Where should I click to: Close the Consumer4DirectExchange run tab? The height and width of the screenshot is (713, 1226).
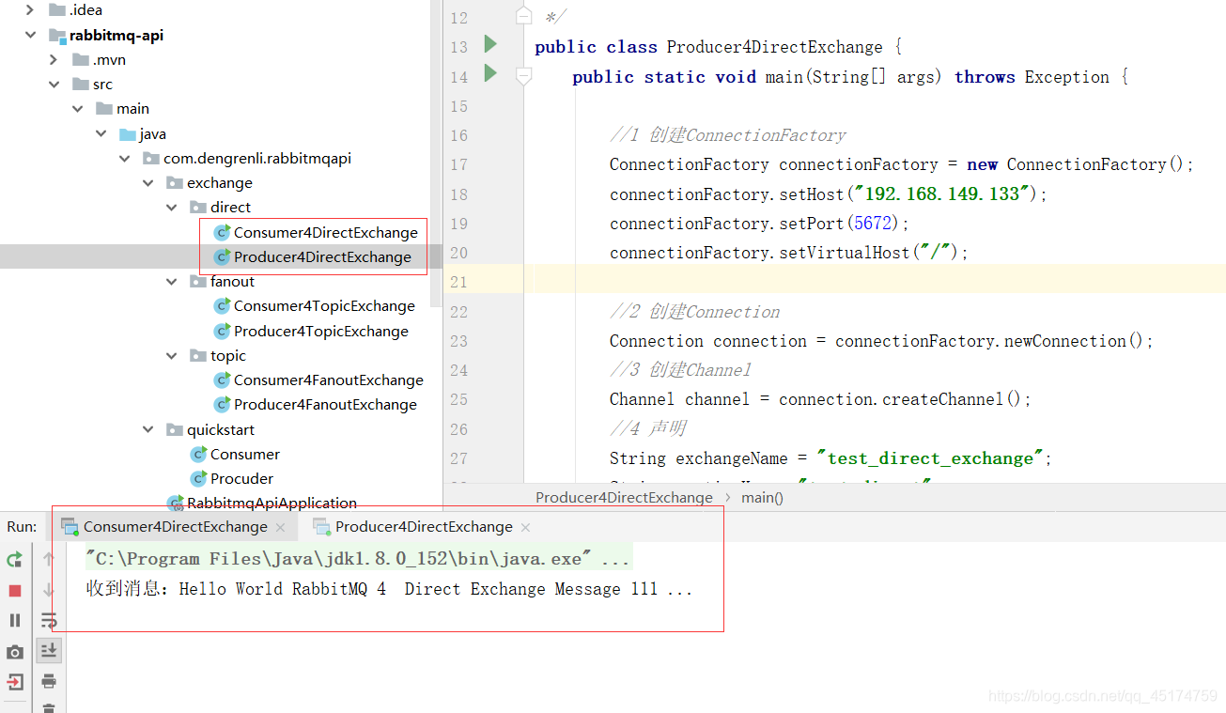[x=281, y=528]
